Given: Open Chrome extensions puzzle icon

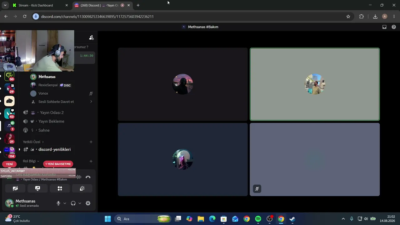Looking at the screenshot, I should [x=362, y=17].
